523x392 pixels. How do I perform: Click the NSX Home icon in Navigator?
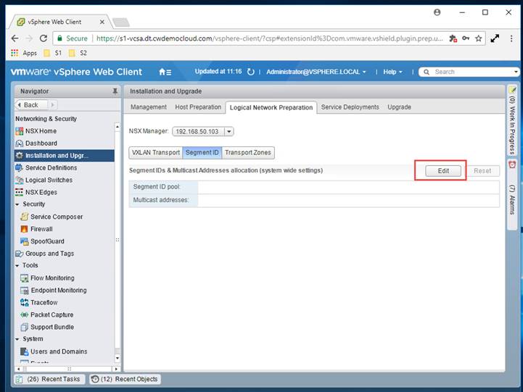tap(20, 131)
